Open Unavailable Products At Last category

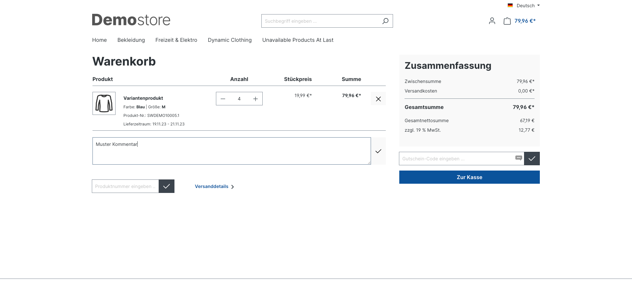298,40
